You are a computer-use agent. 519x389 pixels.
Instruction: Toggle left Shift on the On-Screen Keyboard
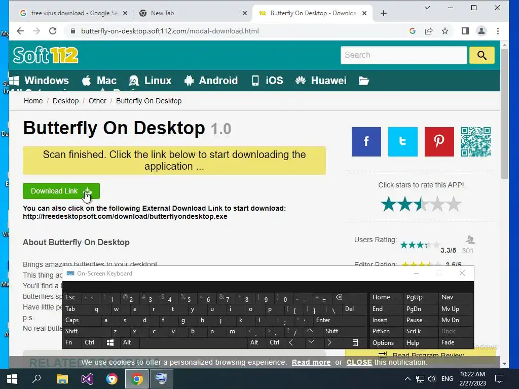point(87,331)
